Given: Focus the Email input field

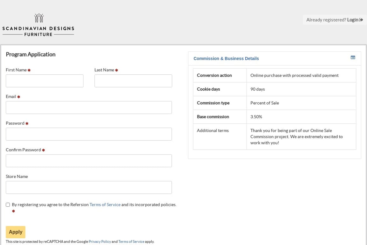Looking at the screenshot, I should pos(89,108).
